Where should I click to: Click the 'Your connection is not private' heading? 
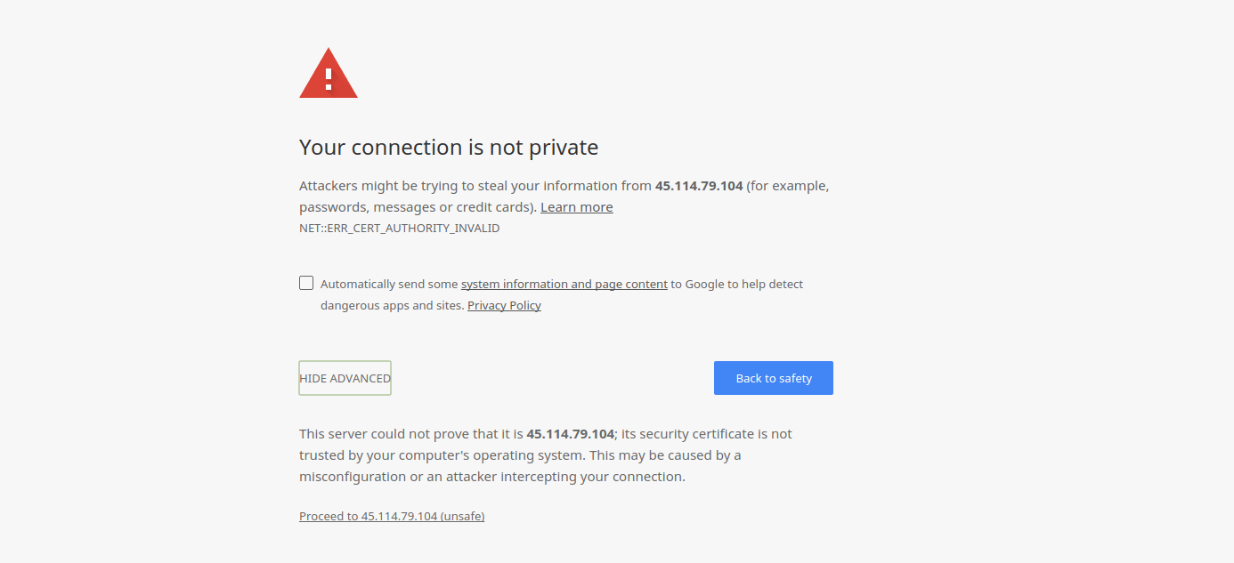coord(449,147)
